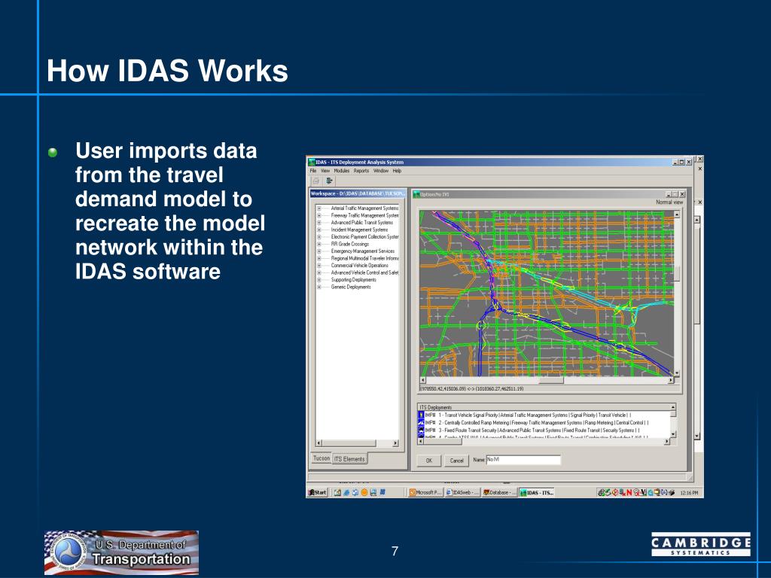Expand Freeway Traffic Management Systems node
This screenshot has height=578, width=771.
click(318, 215)
